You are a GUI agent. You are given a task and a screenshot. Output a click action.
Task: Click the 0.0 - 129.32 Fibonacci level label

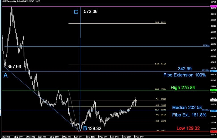(x=161, y=131)
